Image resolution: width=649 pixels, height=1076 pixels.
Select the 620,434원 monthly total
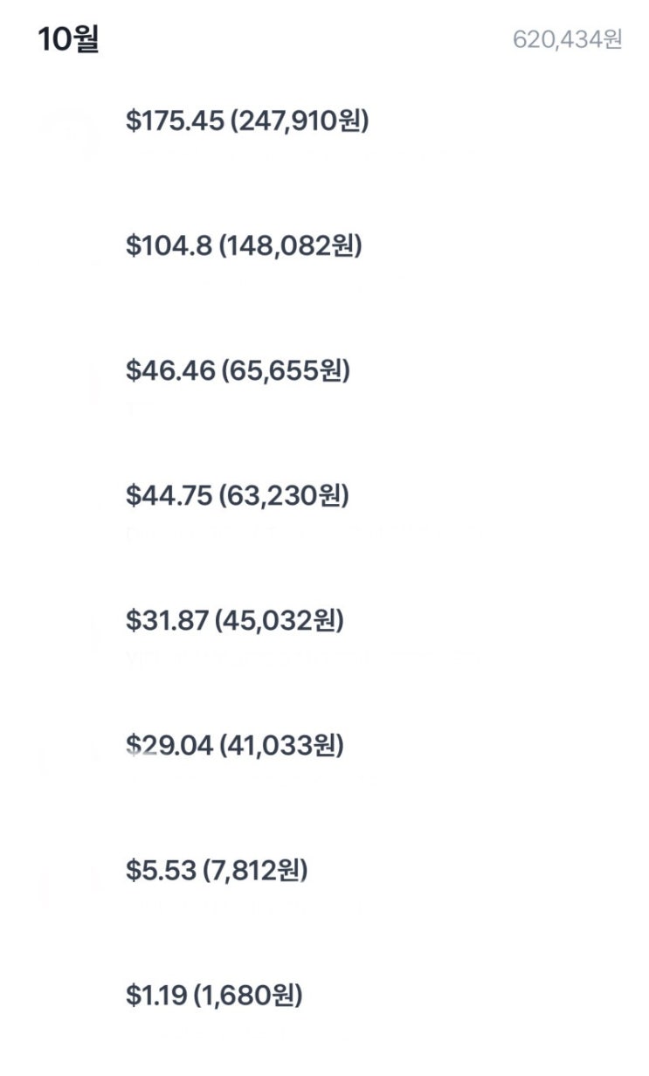tap(567, 40)
